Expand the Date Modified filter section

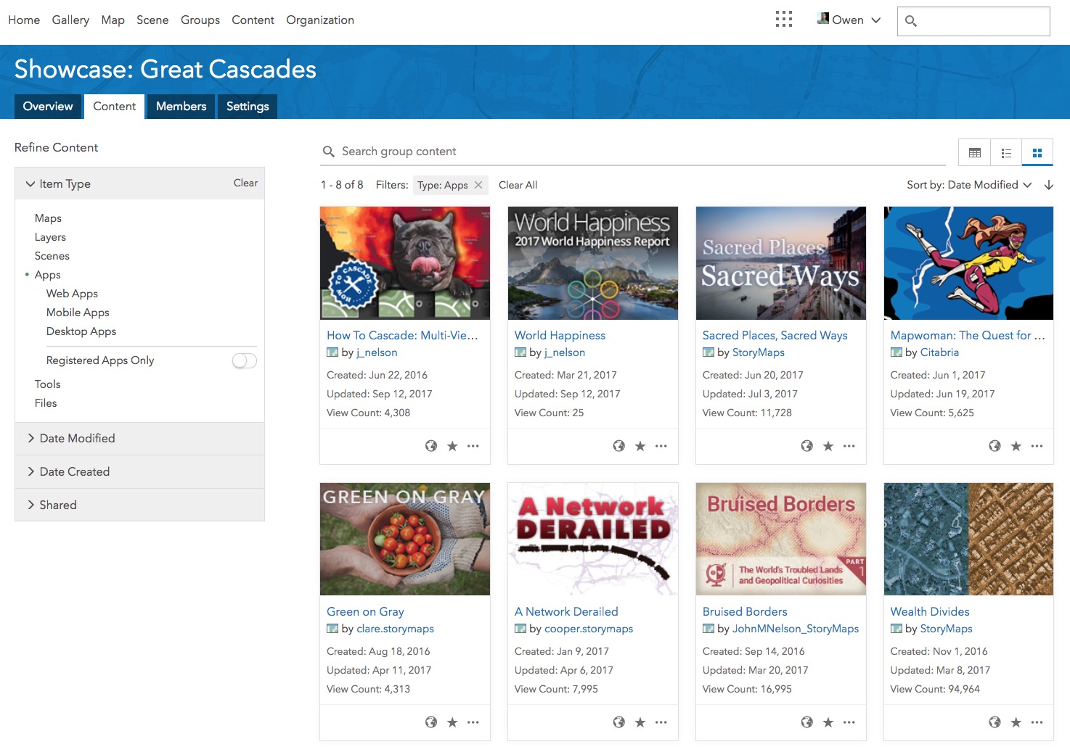[77, 439]
